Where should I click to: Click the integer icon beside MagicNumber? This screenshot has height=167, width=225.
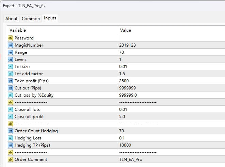click(x=10, y=45)
